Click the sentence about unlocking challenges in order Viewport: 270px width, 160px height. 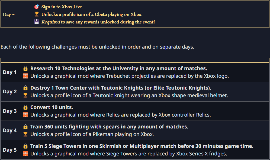coord(98,47)
